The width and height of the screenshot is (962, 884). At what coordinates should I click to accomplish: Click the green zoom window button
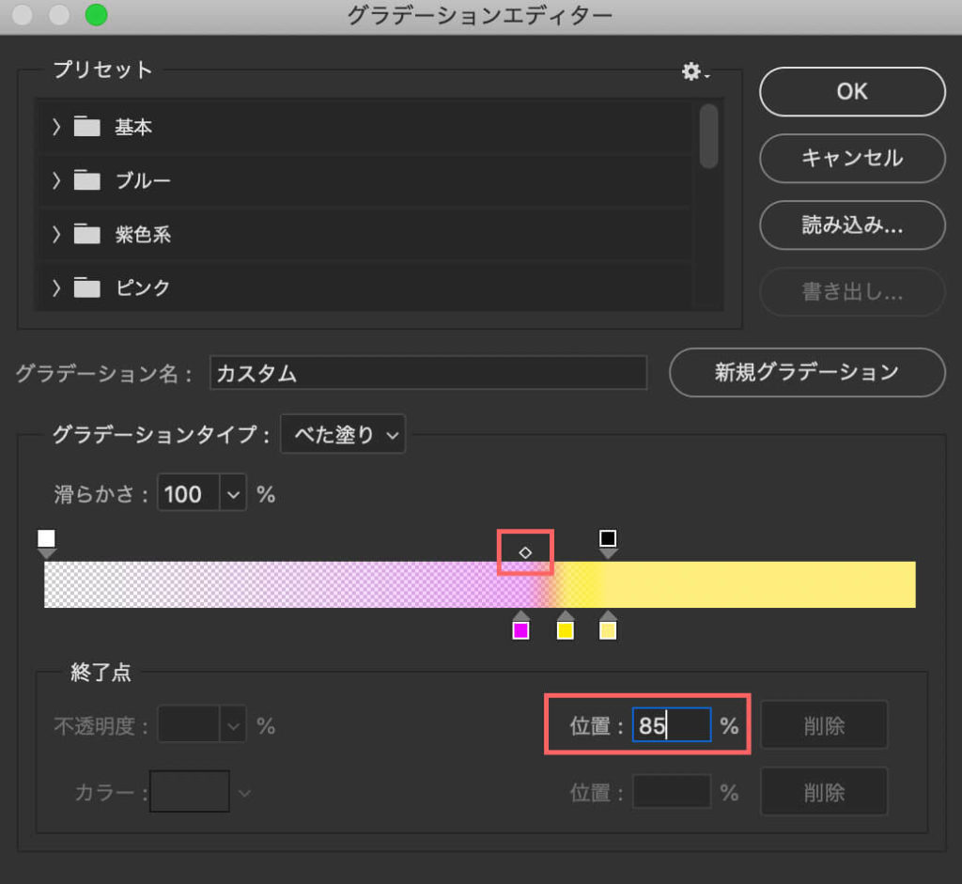tap(96, 15)
